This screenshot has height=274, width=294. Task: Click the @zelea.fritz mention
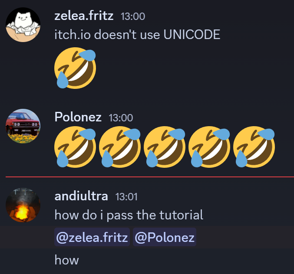click(x=92, y=237)
